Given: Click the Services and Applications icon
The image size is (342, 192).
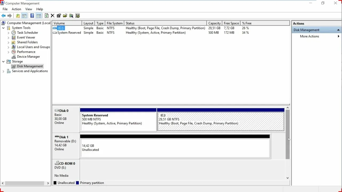Looking at the screenshot, I should coord(9,71).
